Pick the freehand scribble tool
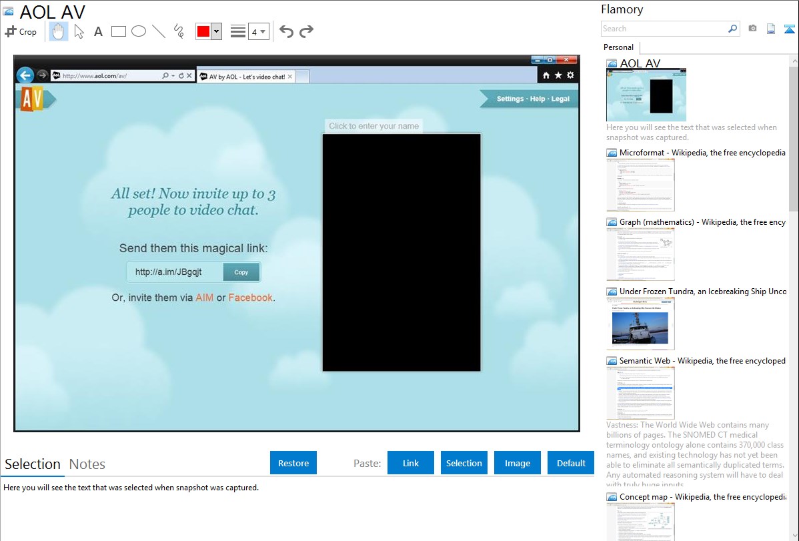This screenshot has width=799, height=541. (x=179, y=31)
